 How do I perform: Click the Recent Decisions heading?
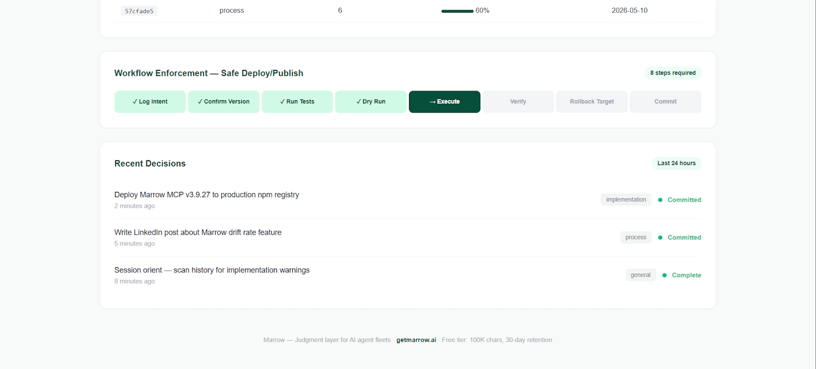click(150, 163)
